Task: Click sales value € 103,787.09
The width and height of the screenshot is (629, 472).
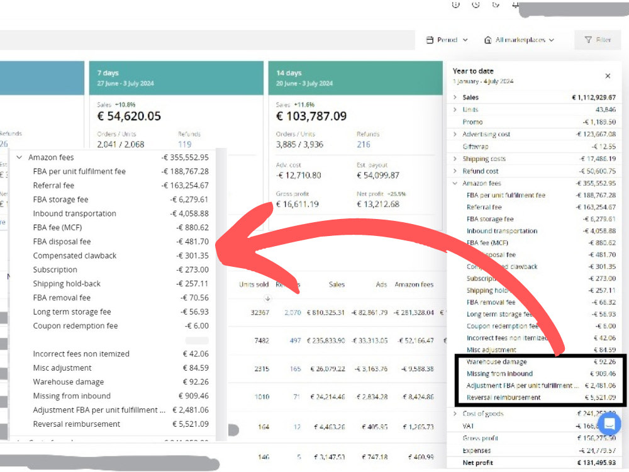Action: pyautogui.click(x=311, y=116)
